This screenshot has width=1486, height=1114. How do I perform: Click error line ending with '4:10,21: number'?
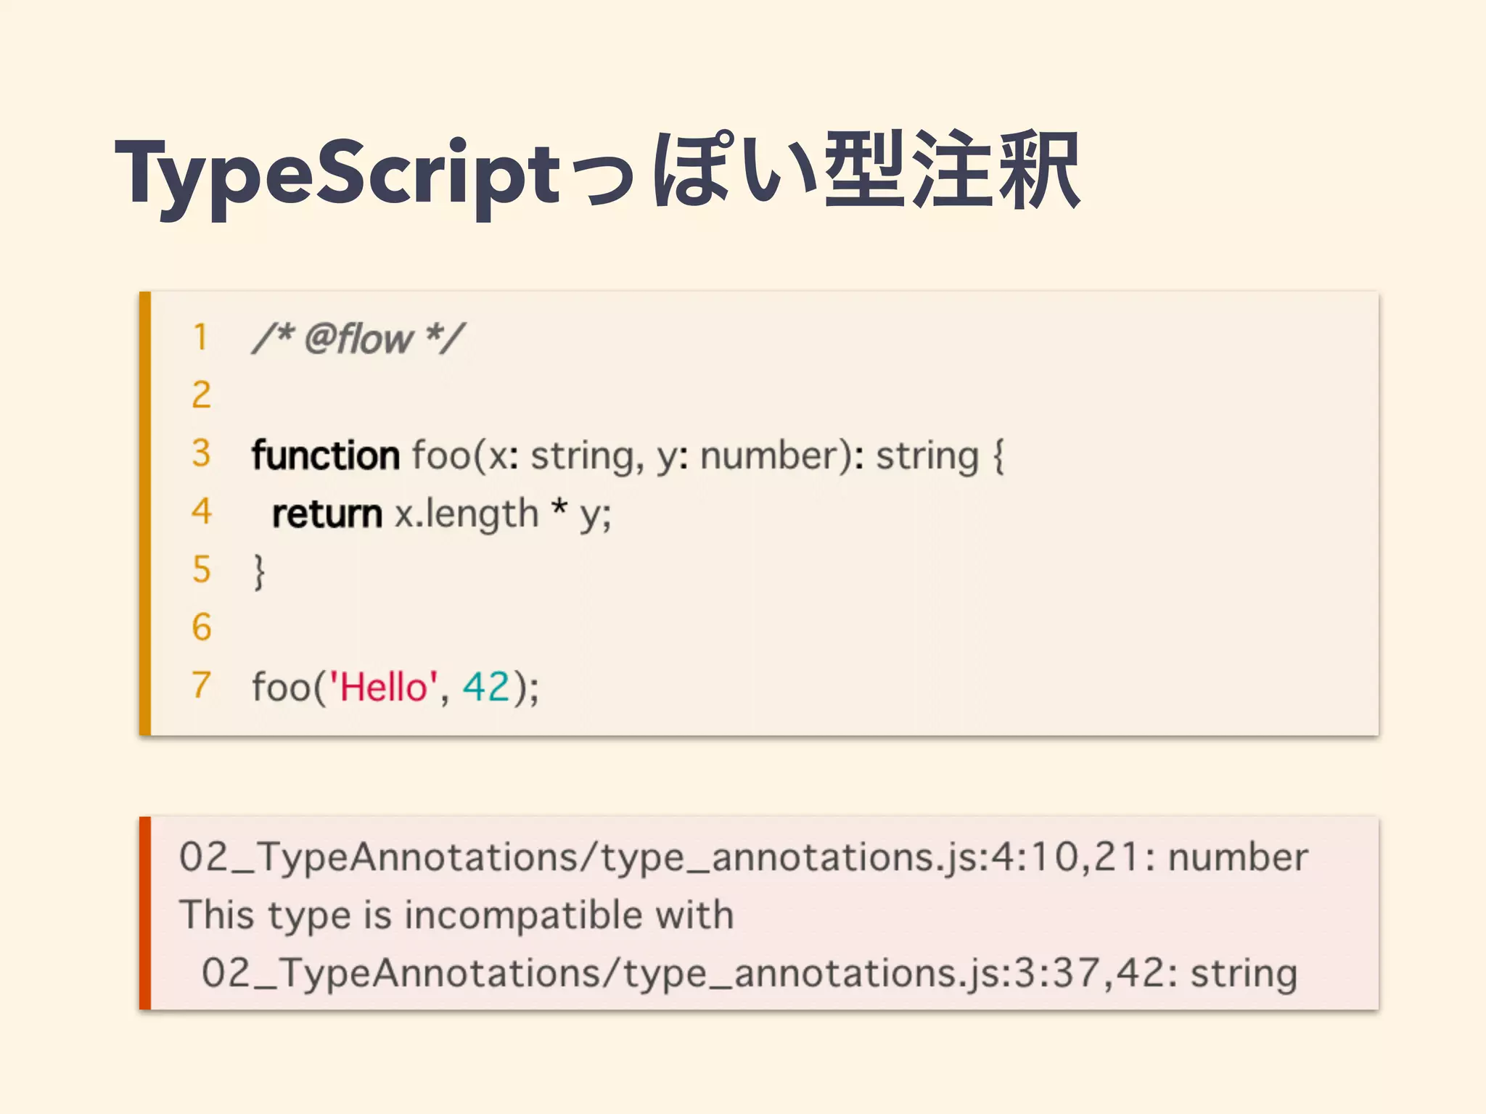tap(744, 858)
